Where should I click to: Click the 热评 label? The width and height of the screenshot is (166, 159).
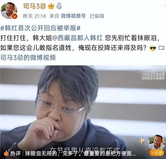click(x=16, y=154)
